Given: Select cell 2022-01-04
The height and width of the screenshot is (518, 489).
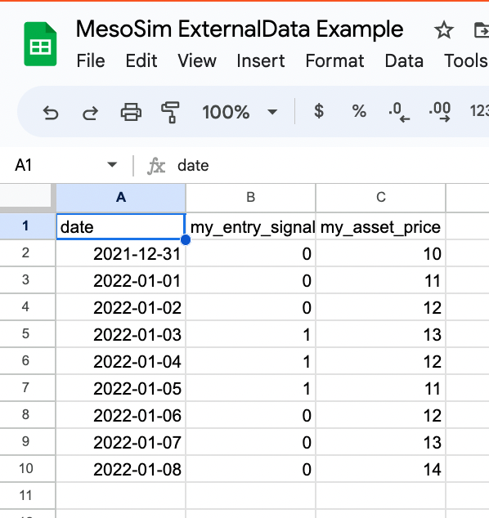Looking at the screenshot, I should [x=121, y=361].
